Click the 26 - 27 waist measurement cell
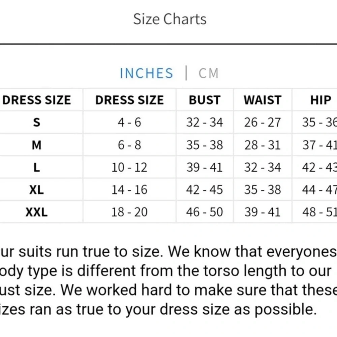Viewport: 337px width, 337px height. [x=263, y=122]
